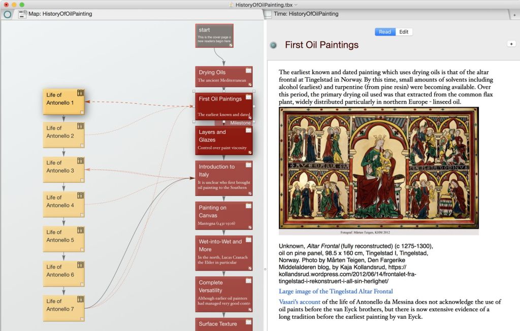This screenshot has height=331, width=520.
Task: Click the circular icon left of Map tab
Action: pyautogui.click(x=7, y=14)
